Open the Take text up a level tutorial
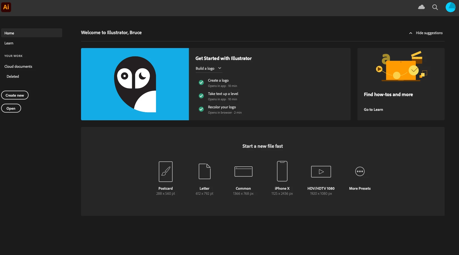The height and width of the screenshot is (255, 459). pyautogui.click(x=223, y=94)
